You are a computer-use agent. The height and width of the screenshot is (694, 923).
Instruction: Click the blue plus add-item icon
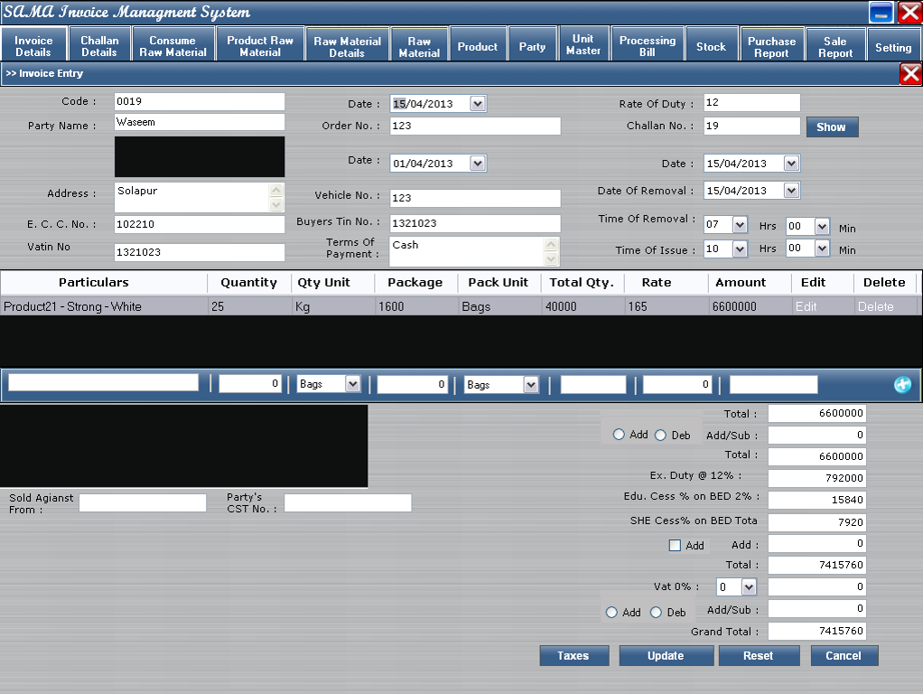pyautogui.click(x=902, y=385)
